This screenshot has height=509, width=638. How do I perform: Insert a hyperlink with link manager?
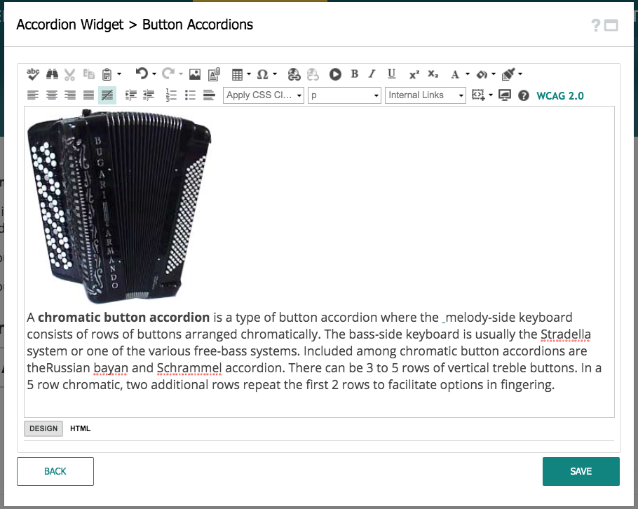294,74
